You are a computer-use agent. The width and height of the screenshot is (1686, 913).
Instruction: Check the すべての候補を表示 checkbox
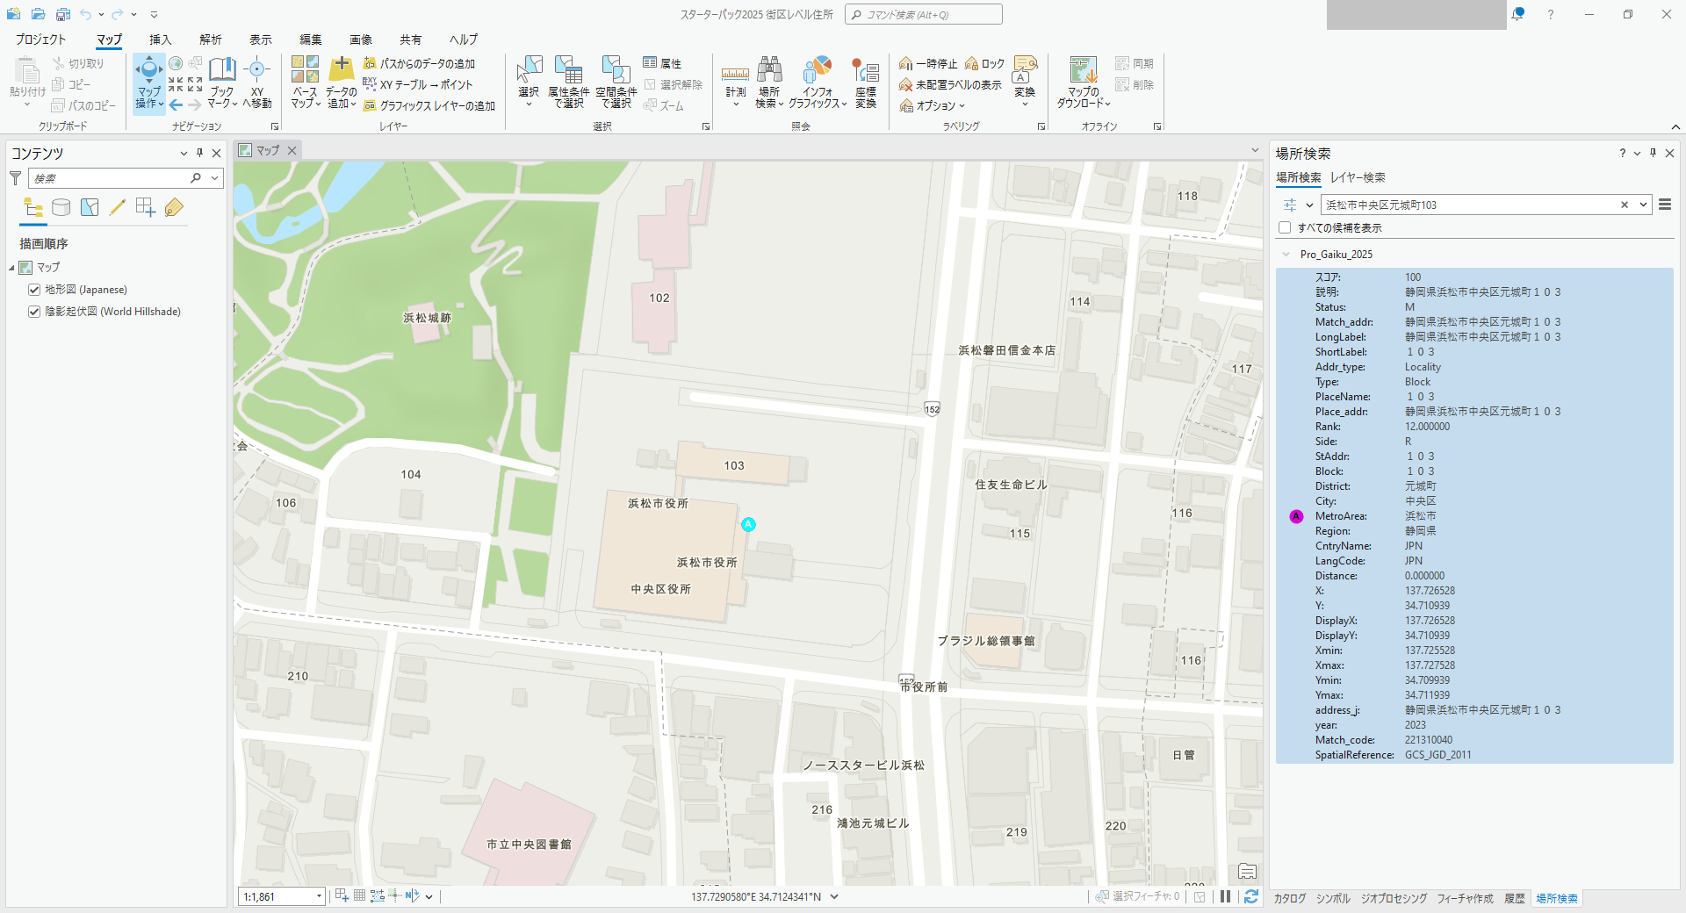click(x=1285, y=228)
